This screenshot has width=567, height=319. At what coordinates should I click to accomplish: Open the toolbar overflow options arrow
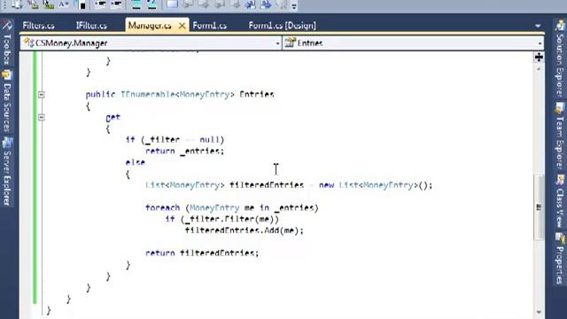tap(294, 6)
